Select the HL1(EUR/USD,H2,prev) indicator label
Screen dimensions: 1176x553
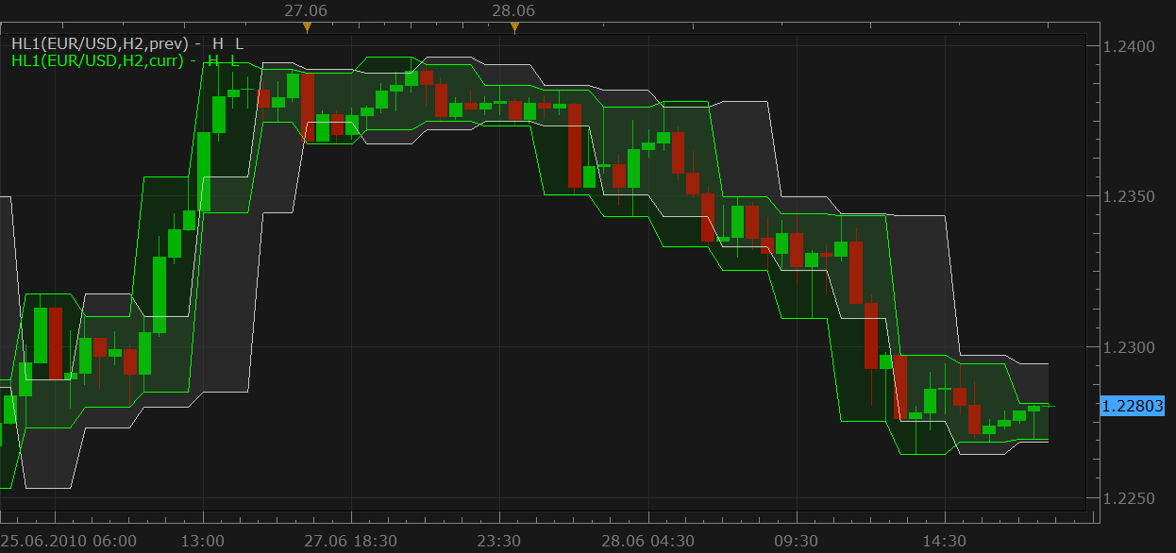click(127, 43)
